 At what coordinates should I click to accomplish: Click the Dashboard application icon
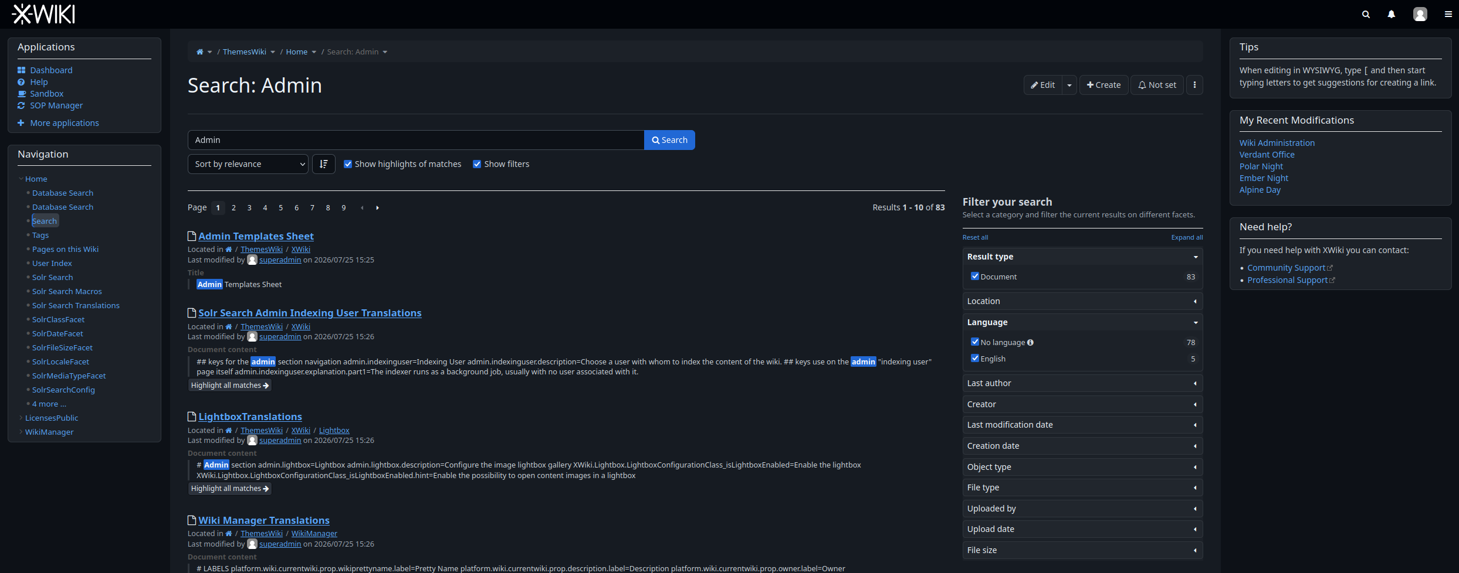pos(22,70)
